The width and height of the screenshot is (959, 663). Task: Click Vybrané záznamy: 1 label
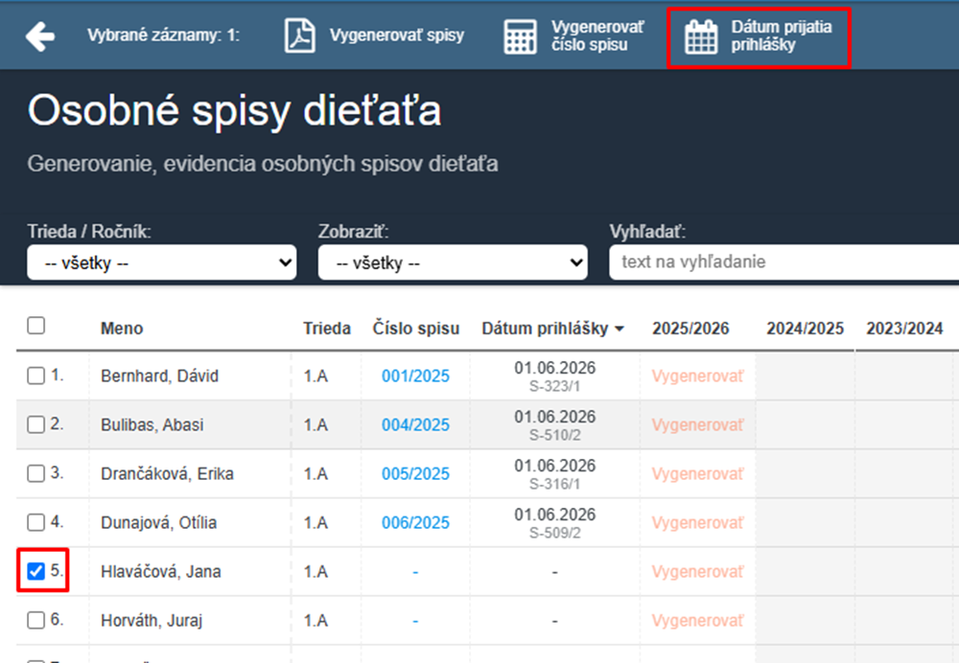(163, 35)
